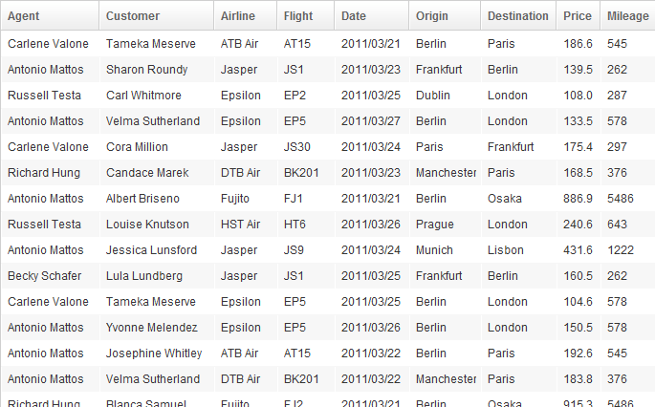Select the Louise Knutson row

[328, 225]
